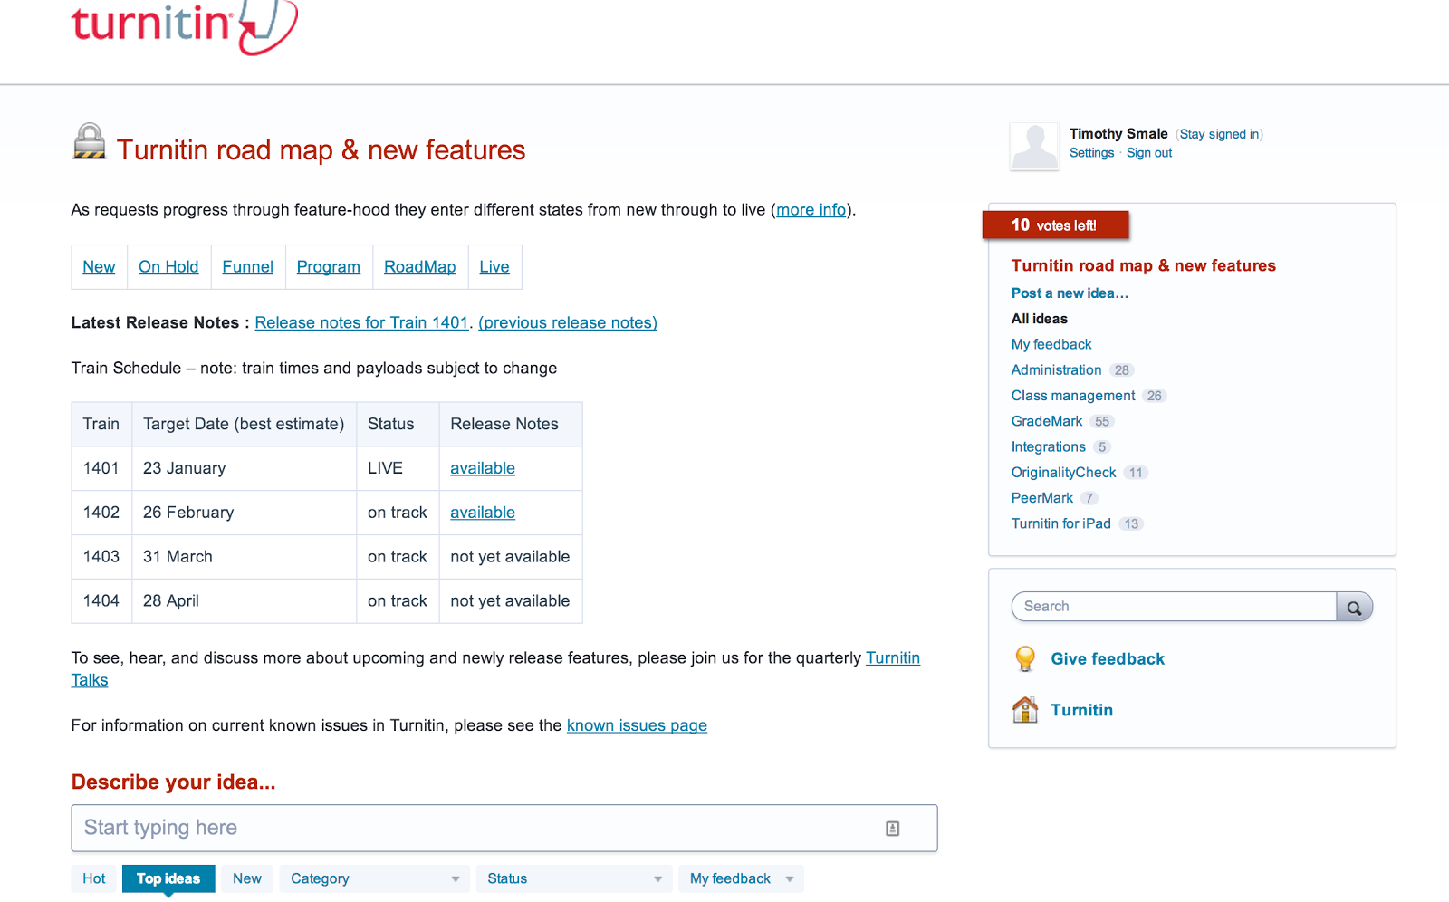Click the Turnitin logo
The image size is (1449, 902).
point(184,26)
